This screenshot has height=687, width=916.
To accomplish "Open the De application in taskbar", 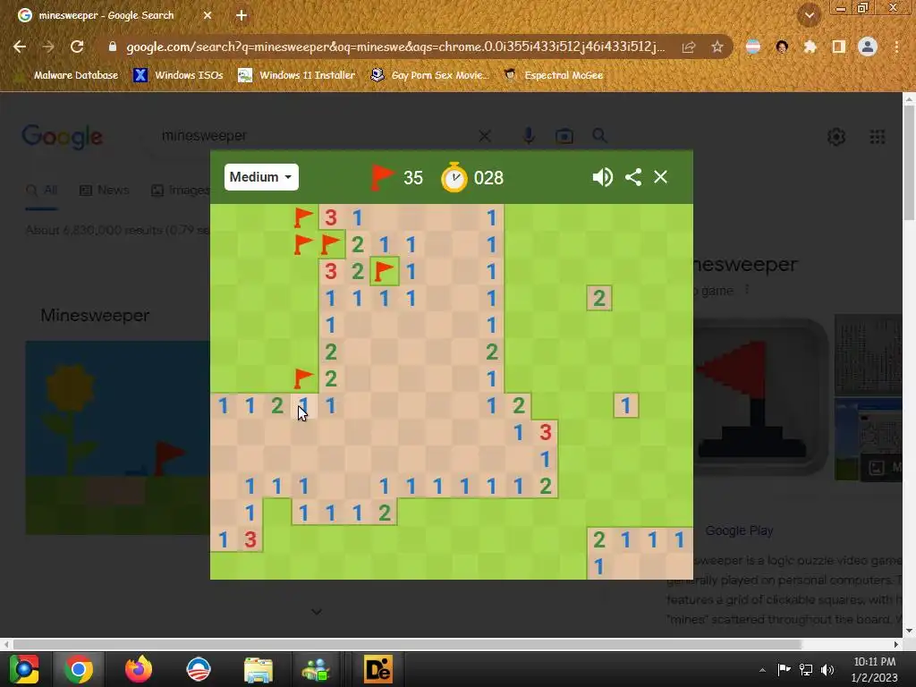I will [x=378, y=669].
